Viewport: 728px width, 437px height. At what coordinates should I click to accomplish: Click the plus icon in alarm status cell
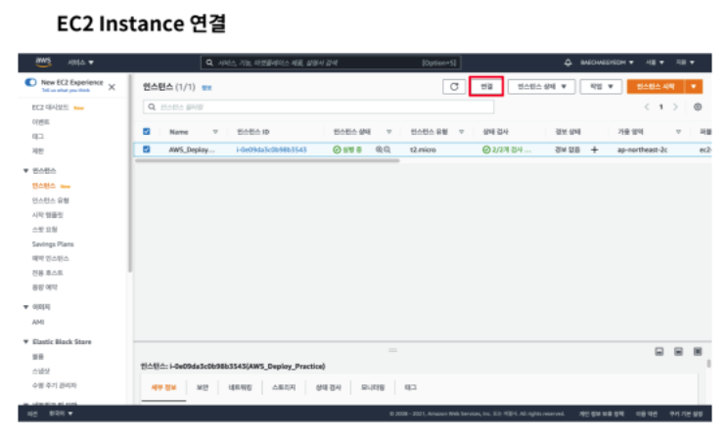pyautogui.click(x=594, y=150)
